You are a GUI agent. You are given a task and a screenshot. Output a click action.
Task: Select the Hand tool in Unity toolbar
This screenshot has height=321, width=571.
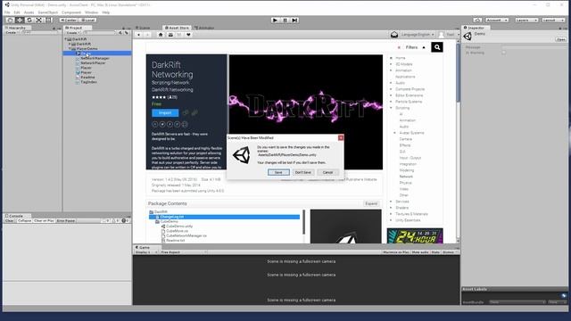coord(10,20)
